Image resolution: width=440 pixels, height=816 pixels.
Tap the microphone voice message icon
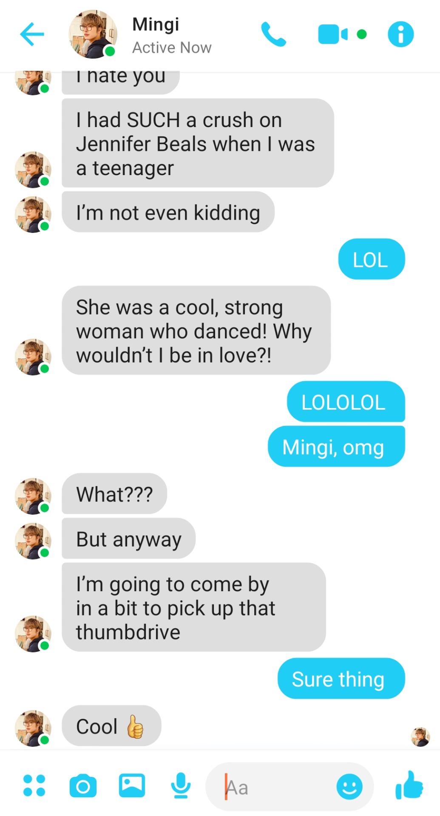click(x=181, y=785)
